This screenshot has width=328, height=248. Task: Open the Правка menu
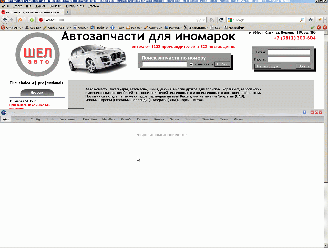coord(17,6)
